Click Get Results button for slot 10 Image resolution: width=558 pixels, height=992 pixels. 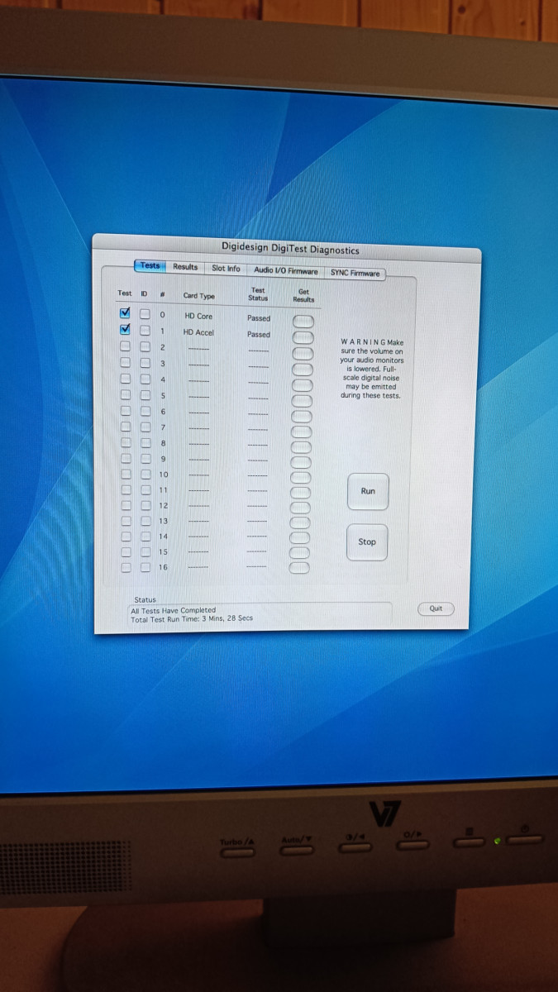(300, 477)
